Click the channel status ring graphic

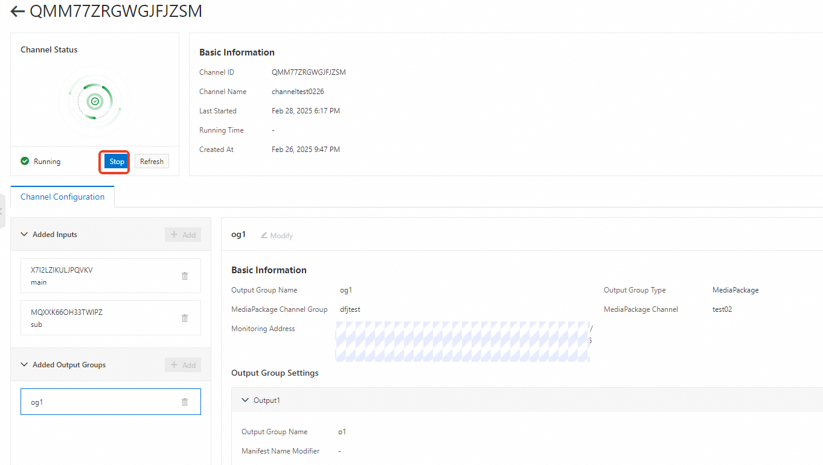tap(95, 101)
